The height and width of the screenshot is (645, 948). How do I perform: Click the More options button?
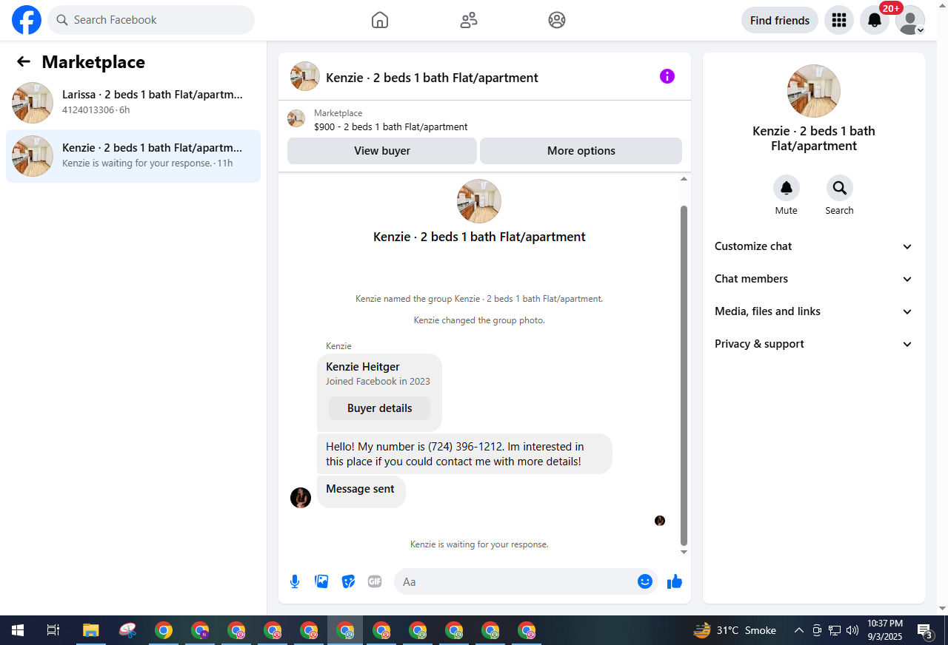pos(581,151)
